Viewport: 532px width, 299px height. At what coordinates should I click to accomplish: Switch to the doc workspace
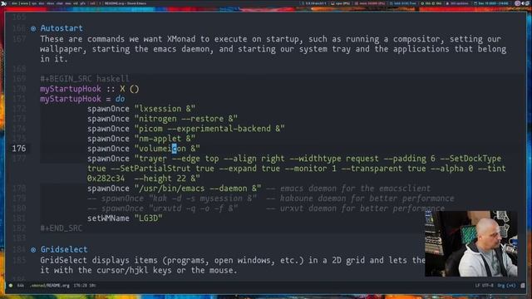tap(41, 3)
